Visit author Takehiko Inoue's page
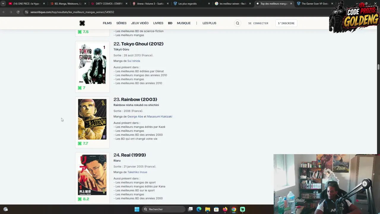 coord(137,172)
